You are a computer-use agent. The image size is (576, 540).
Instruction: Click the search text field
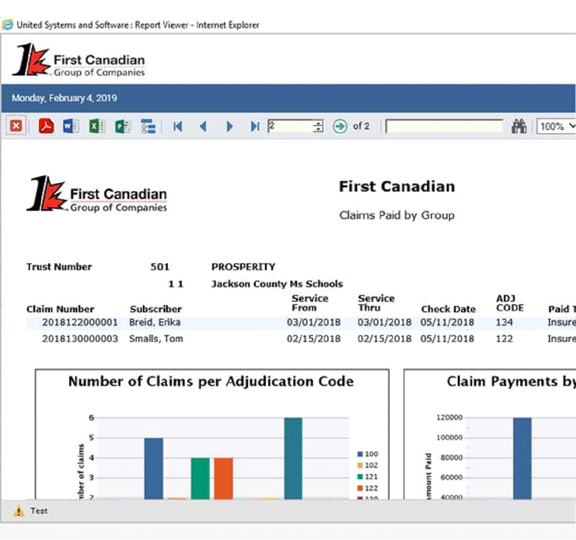(x=444, y=127)
